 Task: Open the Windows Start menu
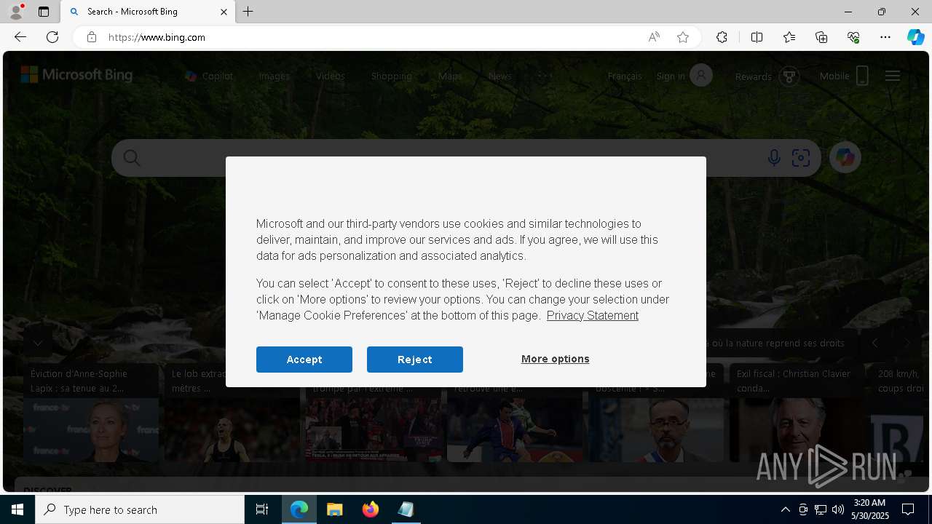[x=17, y=509]
